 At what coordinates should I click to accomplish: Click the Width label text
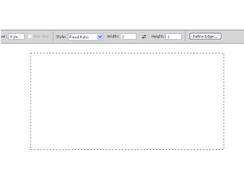(113, 36)
